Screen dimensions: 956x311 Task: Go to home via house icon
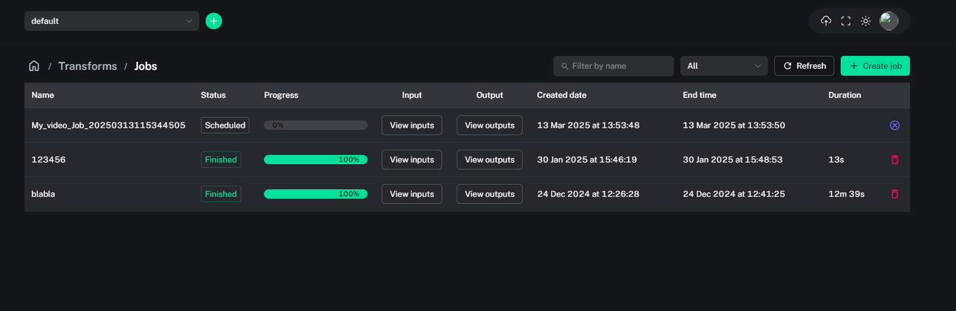click(x=34, y=66)
